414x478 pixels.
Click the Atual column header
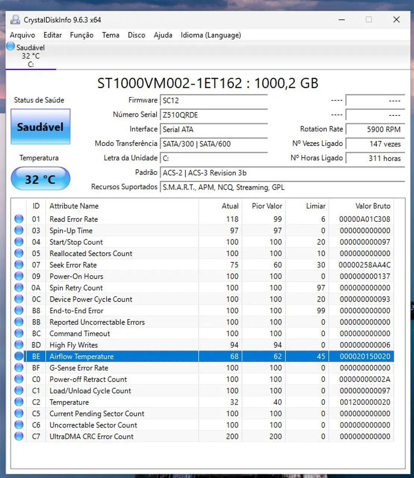(220, 206)
